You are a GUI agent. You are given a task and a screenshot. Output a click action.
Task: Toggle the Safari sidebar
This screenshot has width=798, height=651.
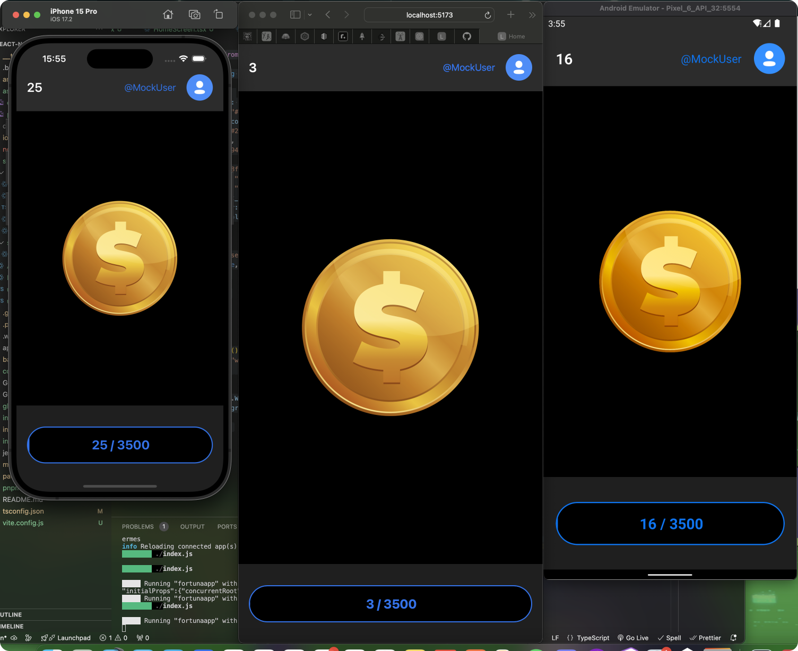296,15
